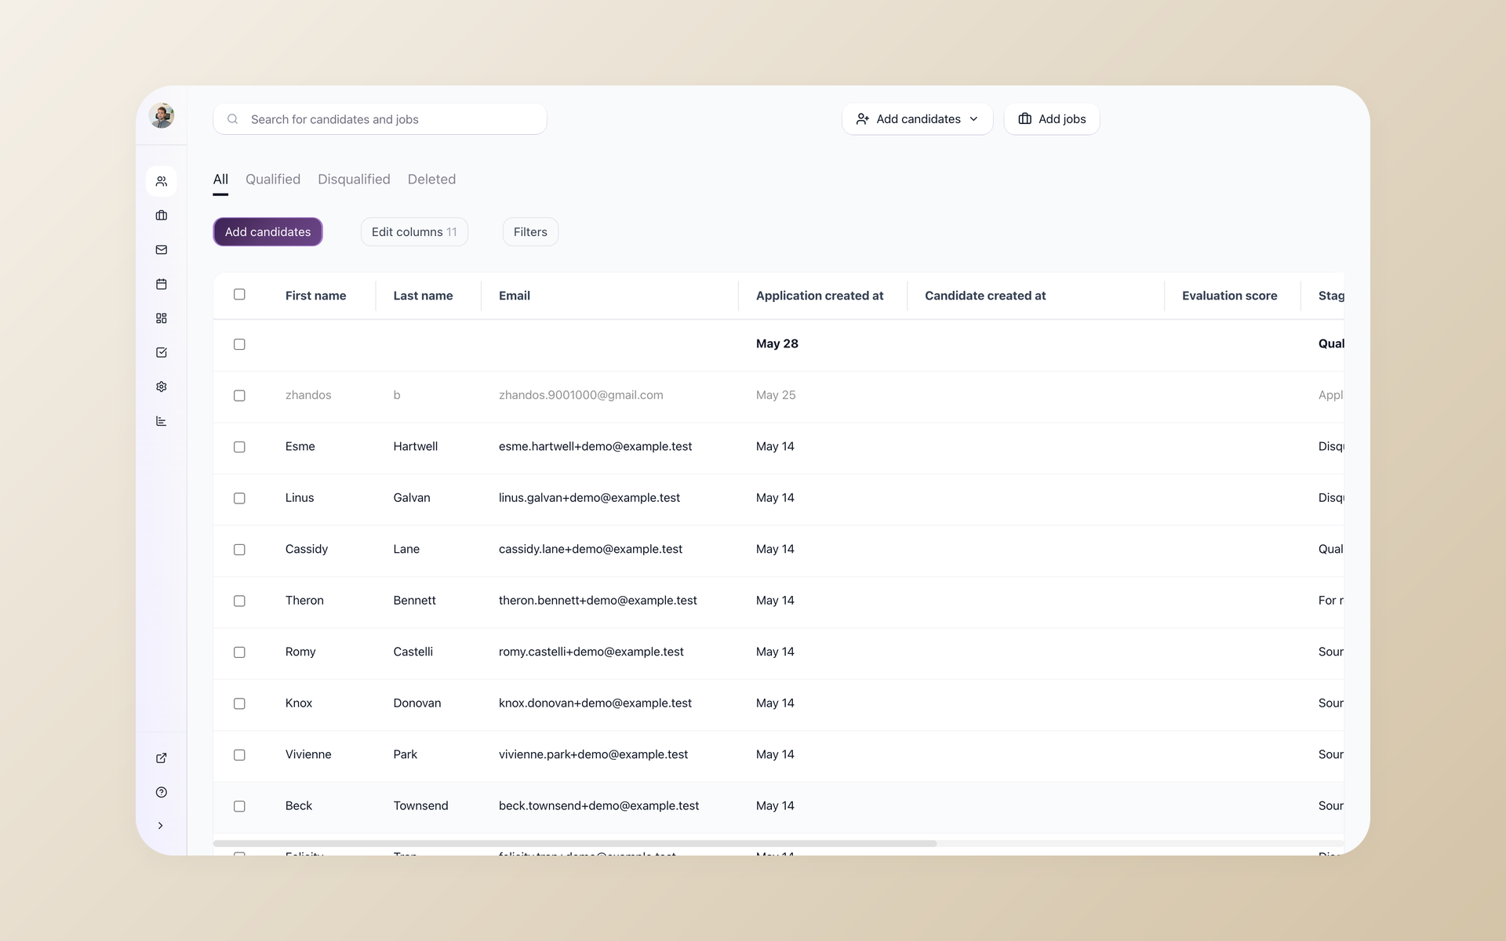Image resolution: width=1506 pixels, height=941 pixels.
Task: Click the horizontal table scrollbar
Action: [575, 844]
